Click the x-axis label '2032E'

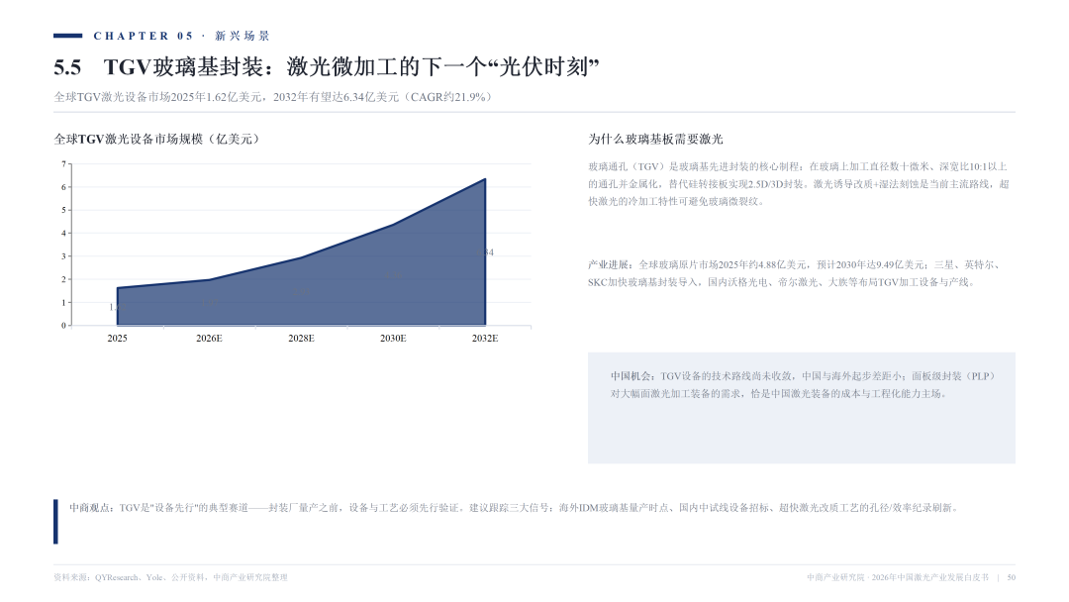coord(485,339)
